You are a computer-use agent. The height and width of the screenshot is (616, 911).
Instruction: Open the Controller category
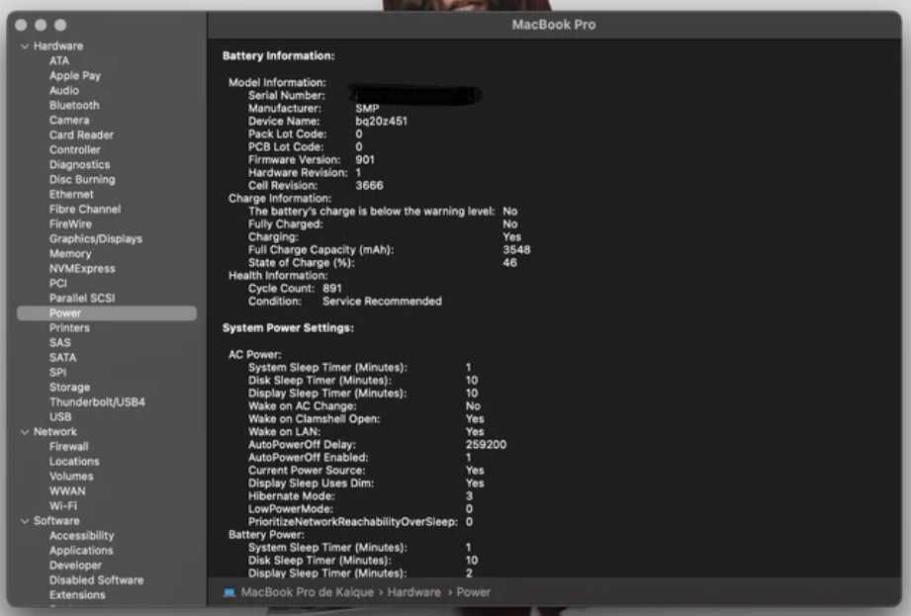75,149
